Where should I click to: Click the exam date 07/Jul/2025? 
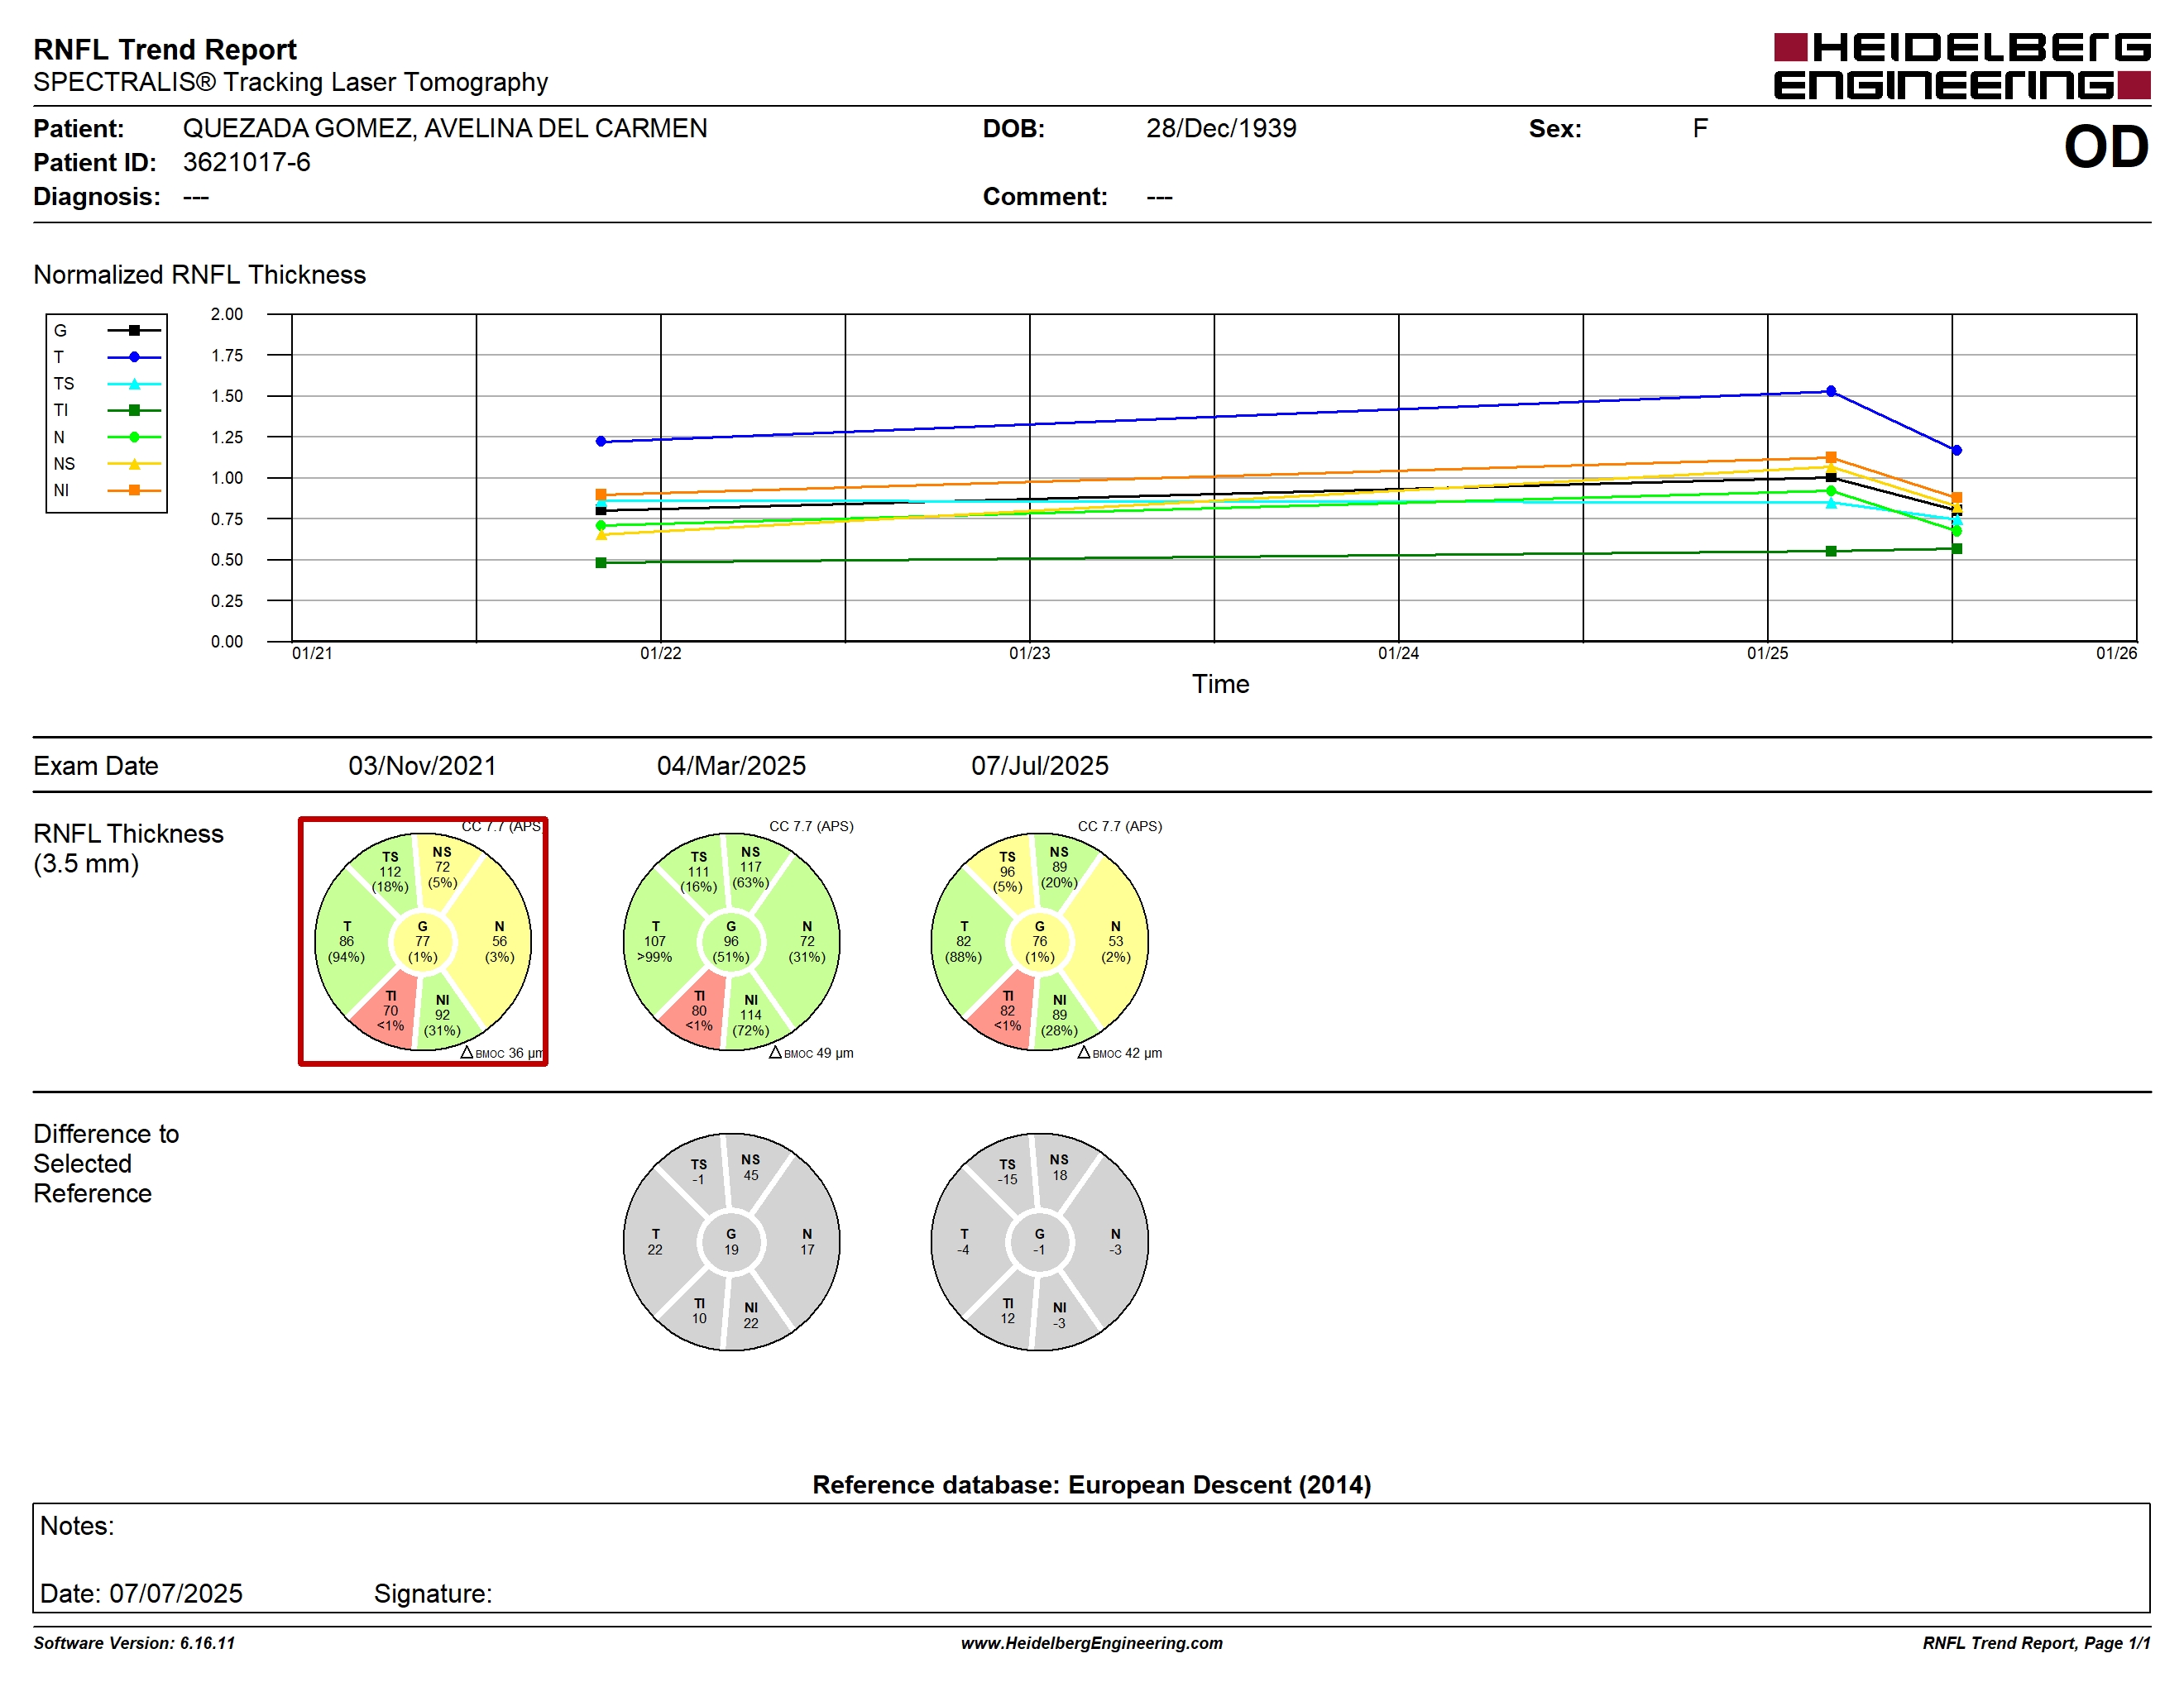[1040, 766]
